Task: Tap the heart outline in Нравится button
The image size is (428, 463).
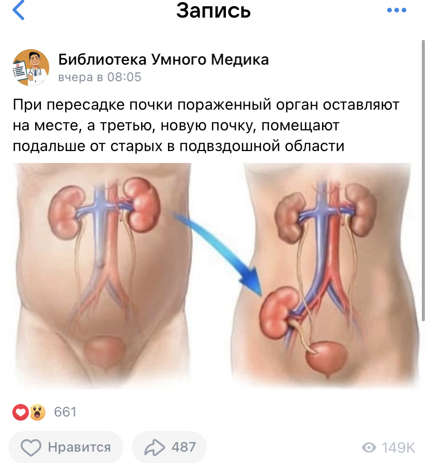Action: pos(31,447)
